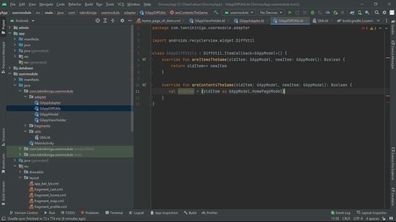Screen dimensions: 396x222
Task: Expand the drawable folder
Action: 20,172
